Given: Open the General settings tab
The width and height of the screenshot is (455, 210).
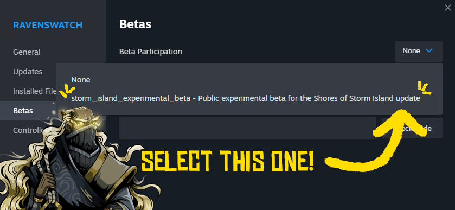Looking at the screenshot, I should tap(27, 52).
